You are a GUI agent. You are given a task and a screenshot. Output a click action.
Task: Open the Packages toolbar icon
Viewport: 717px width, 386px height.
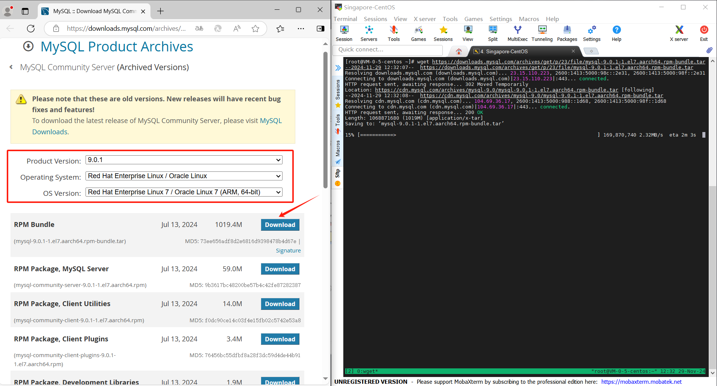coord(567,33)
